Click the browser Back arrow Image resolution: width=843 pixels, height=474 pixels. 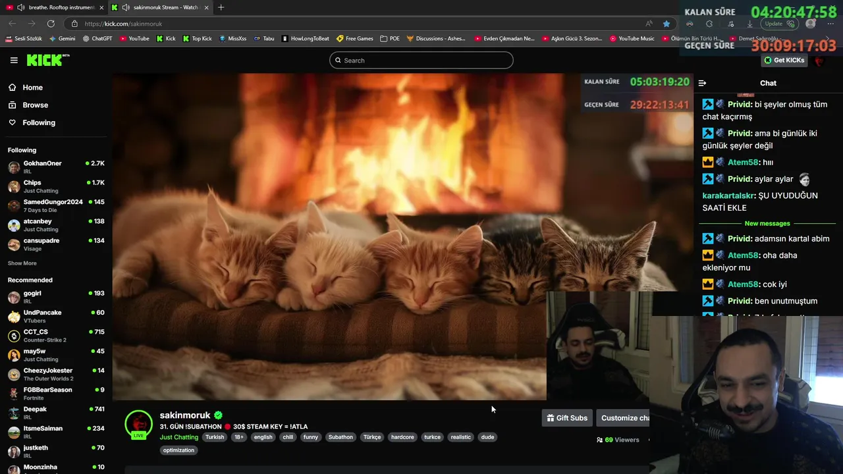[x=12, y=24]
